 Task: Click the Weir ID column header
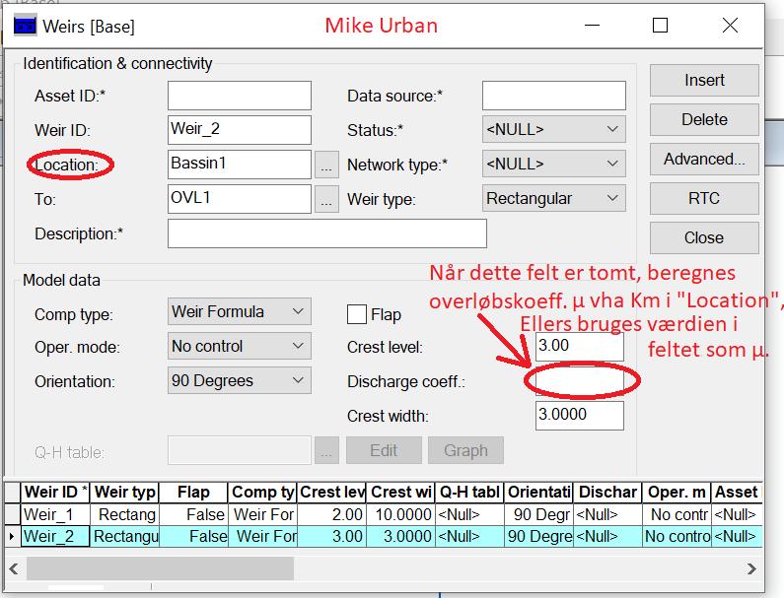tap(55, 492)
